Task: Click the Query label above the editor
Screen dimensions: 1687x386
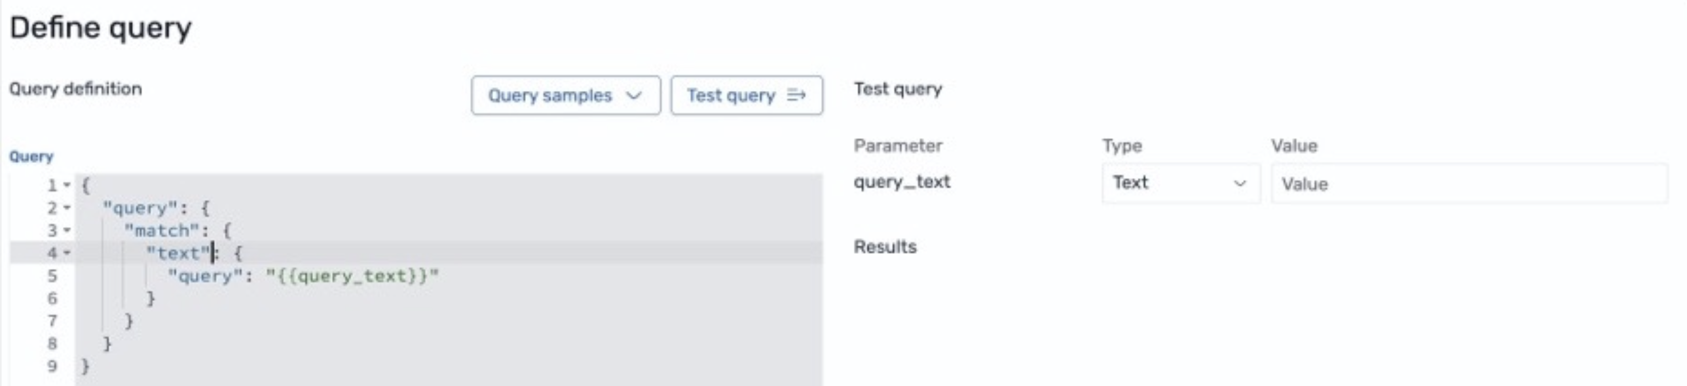Action: pos(31,156)
